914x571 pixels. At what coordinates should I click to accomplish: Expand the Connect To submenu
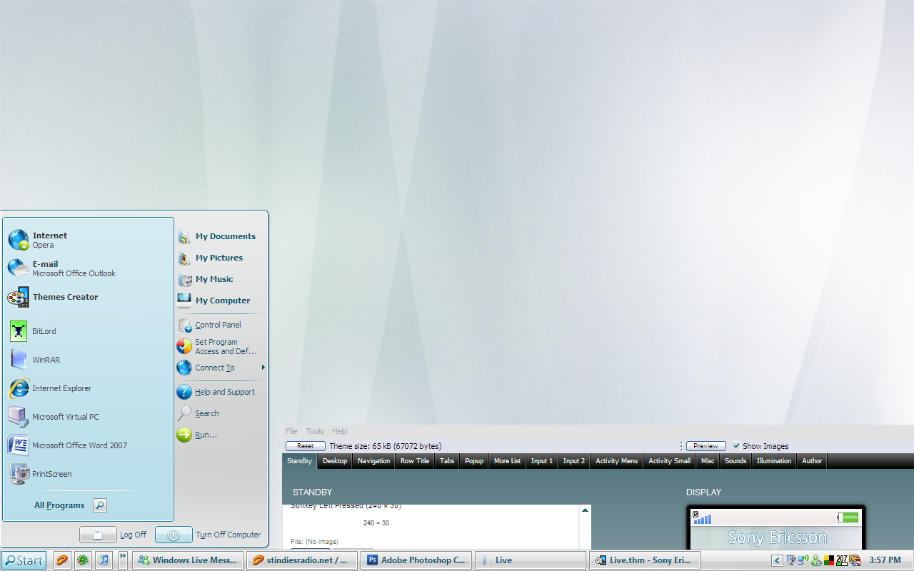(220, 368)
